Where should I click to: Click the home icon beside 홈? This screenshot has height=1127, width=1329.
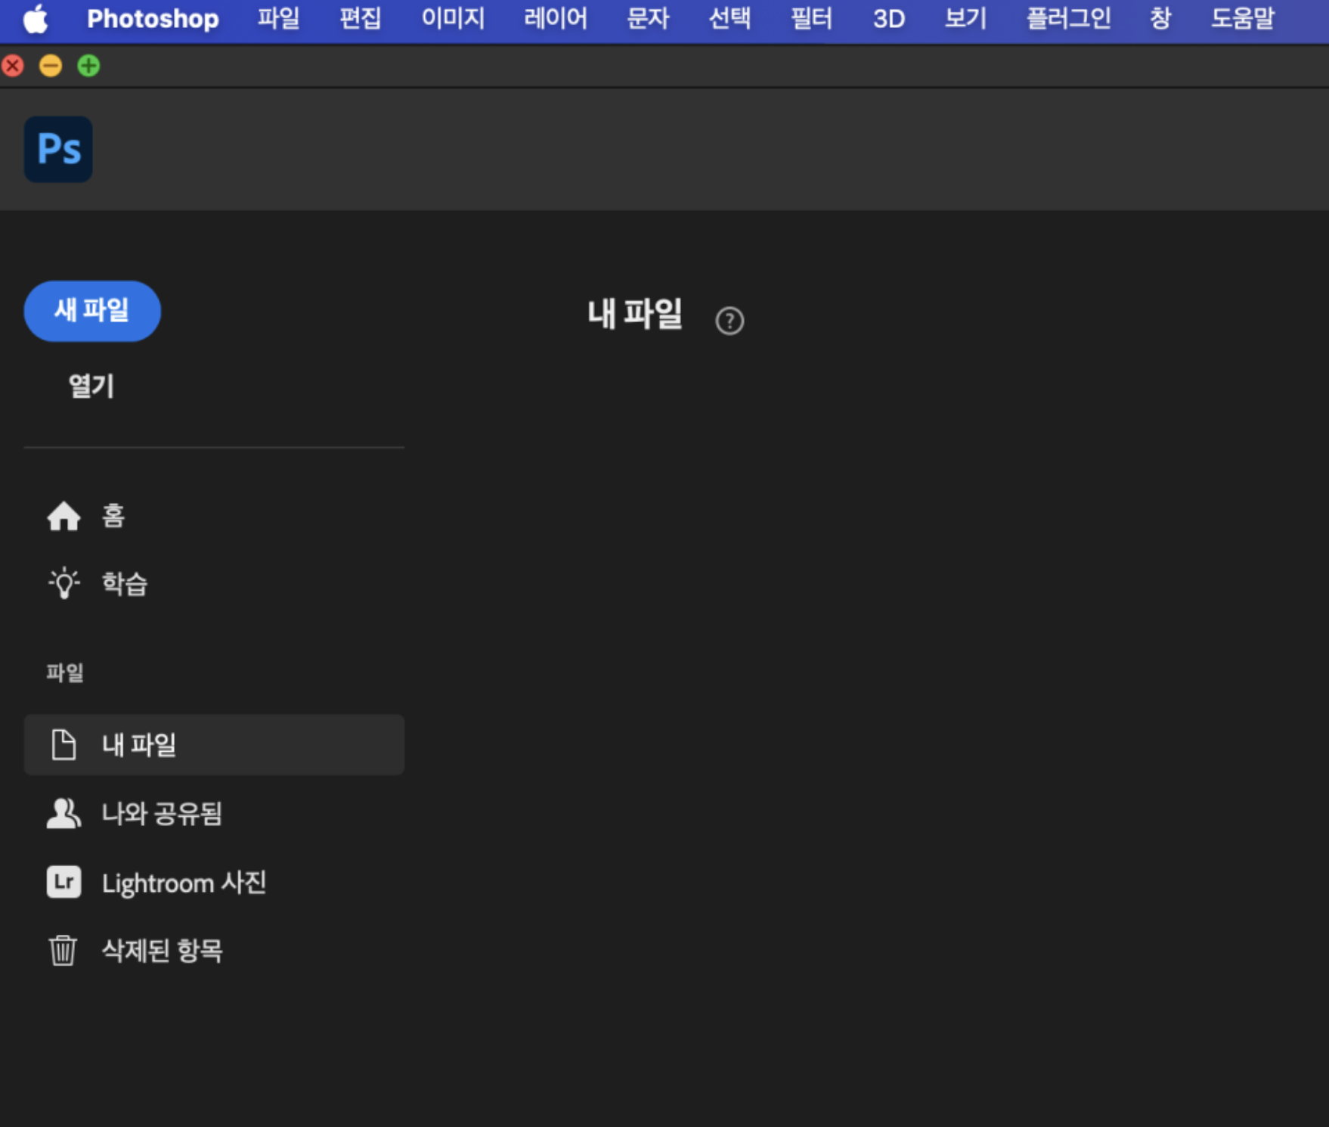[64, 517]
